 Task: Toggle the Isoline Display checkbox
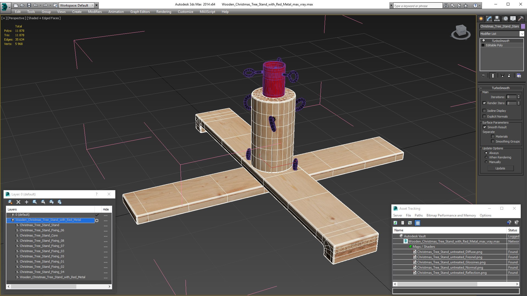point(484,111)
